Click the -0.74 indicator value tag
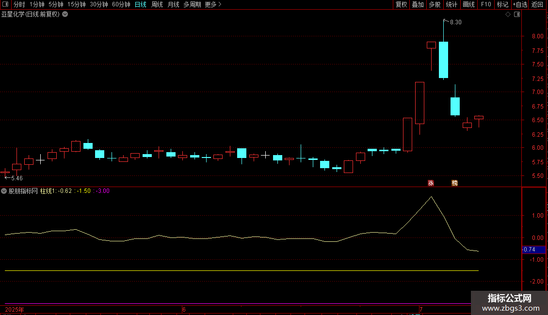Screen dimensions: 548x315 coord(533,250)
